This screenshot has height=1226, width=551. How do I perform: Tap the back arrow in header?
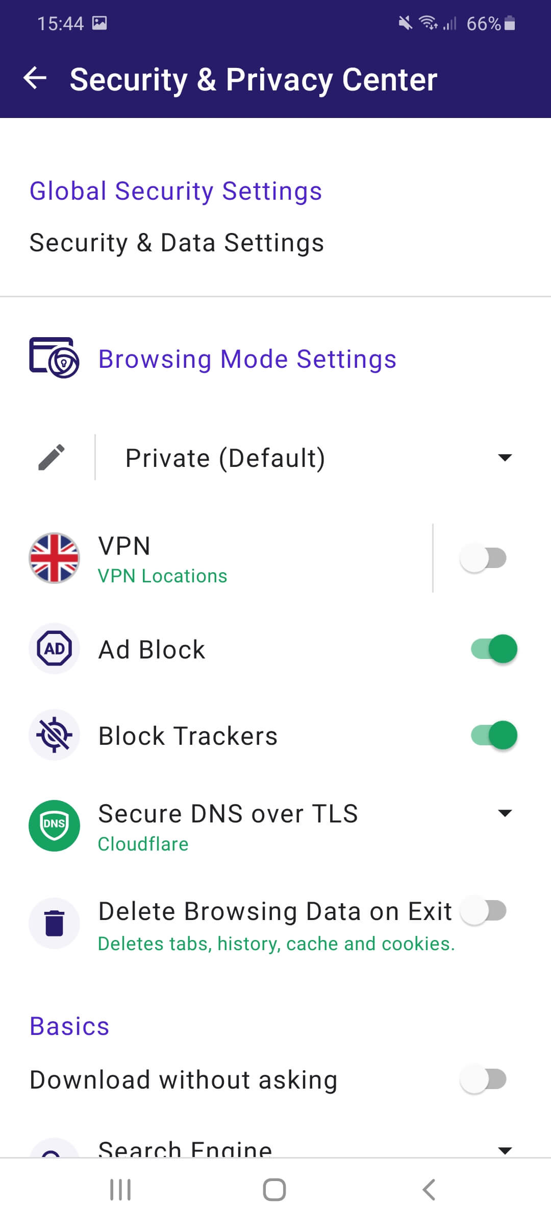tap(35, 79)
